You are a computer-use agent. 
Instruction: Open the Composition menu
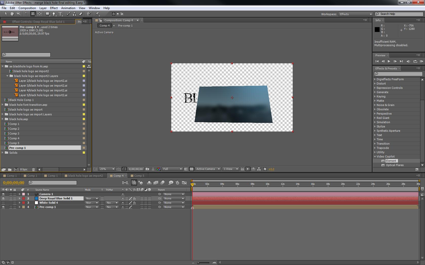(x=27, y=8)
